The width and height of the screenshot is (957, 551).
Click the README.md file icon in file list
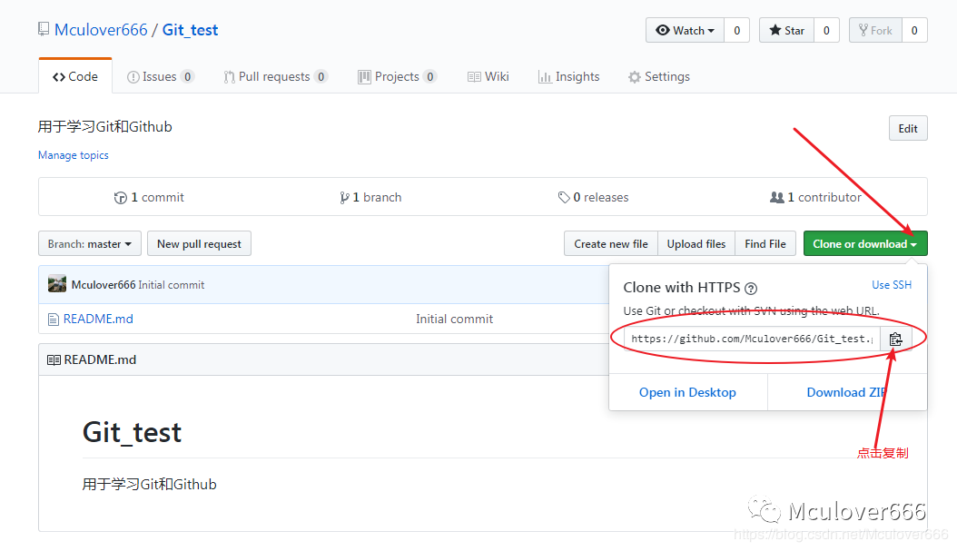click(53, 319)
